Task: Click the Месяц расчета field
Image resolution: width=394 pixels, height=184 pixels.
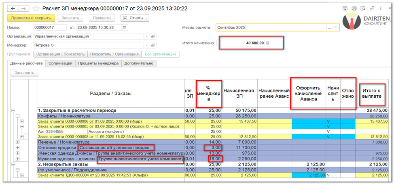Action: click(271, 27)
